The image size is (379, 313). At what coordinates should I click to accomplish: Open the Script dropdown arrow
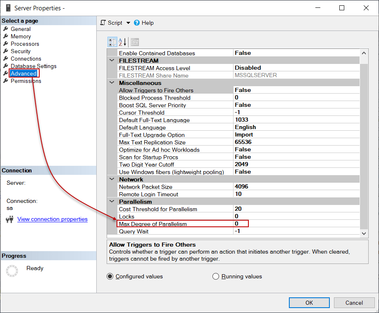(128, 23)
